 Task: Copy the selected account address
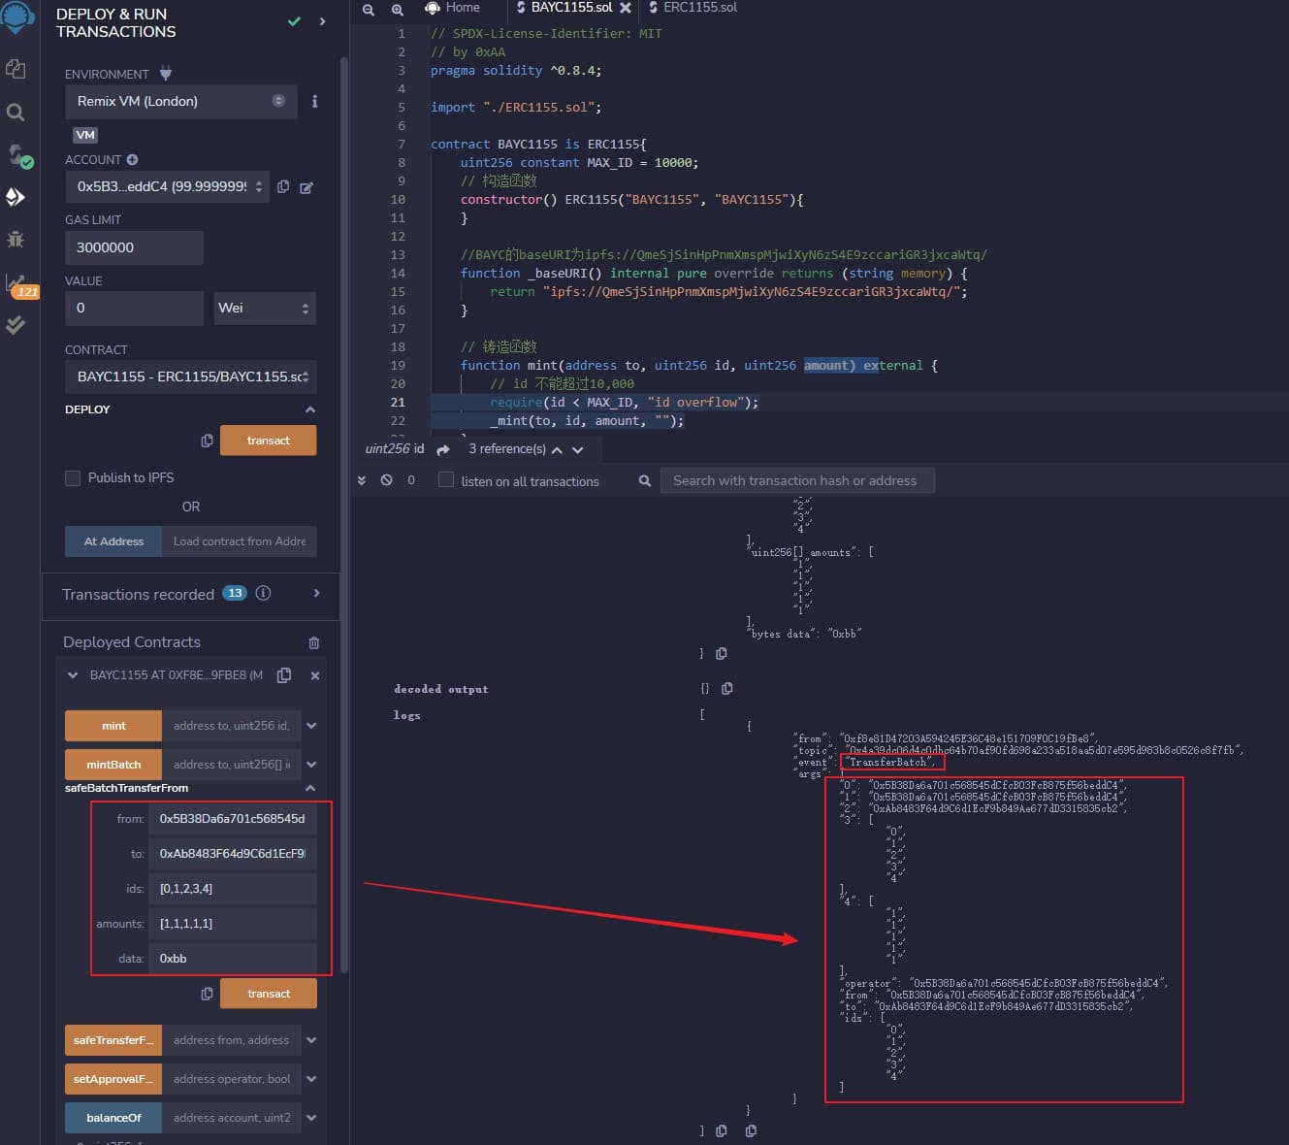pos(283,186)
